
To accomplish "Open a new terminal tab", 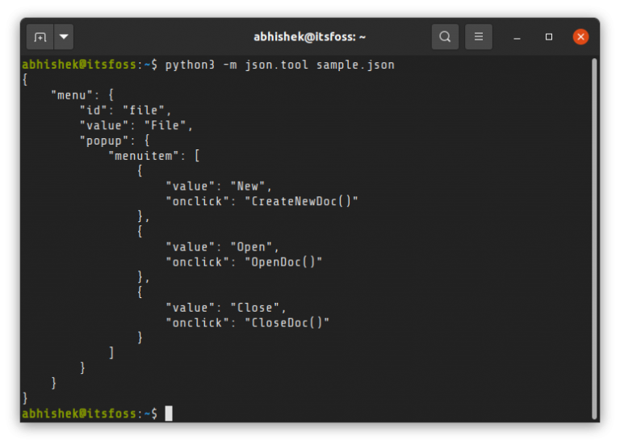I will [40, 37].
